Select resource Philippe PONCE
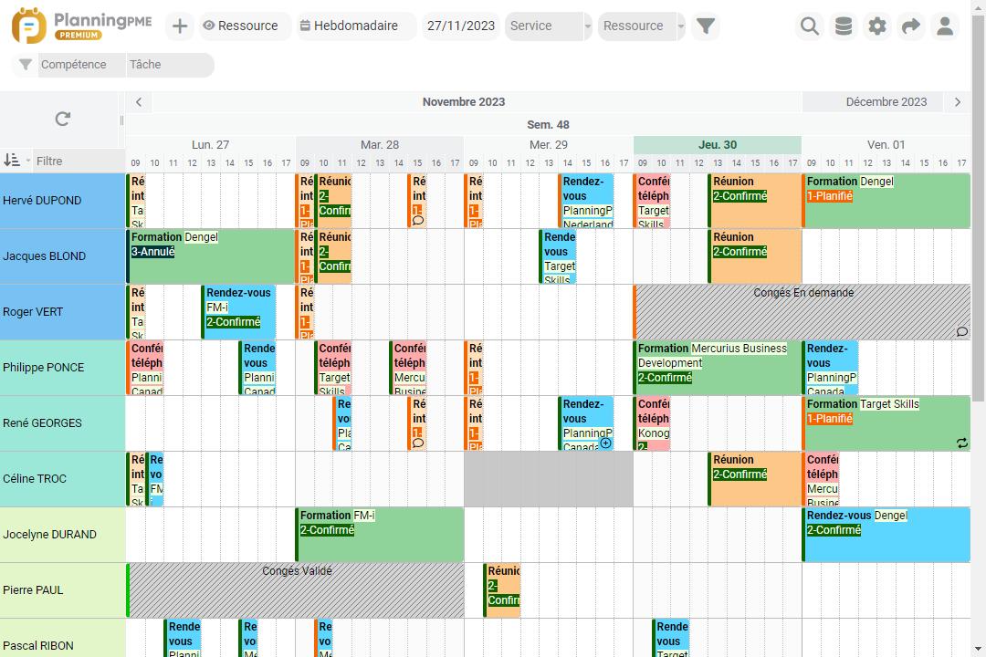The height and width of the screenshot is (657, 986). point(63,368)
